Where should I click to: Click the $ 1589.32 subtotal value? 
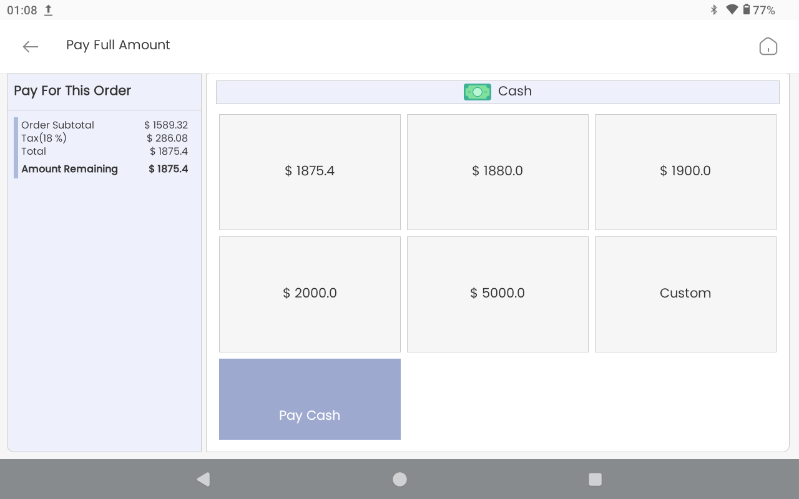pos(166,125)
